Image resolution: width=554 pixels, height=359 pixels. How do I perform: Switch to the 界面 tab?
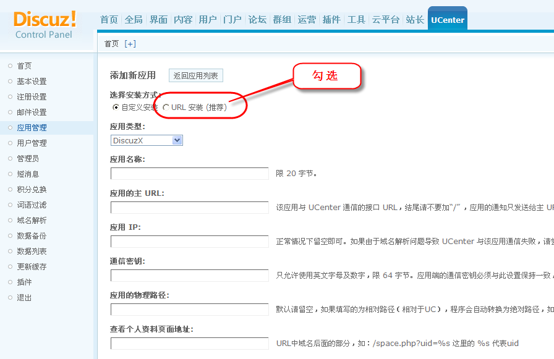click(158, 20)
